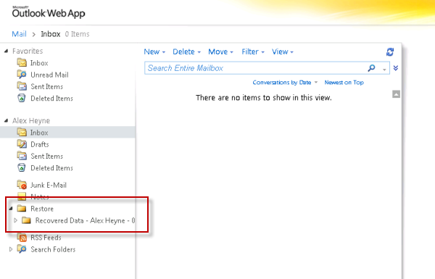The image size is (435, 279).
Task: Click the Restore folder icon
Action: (22, 208)
